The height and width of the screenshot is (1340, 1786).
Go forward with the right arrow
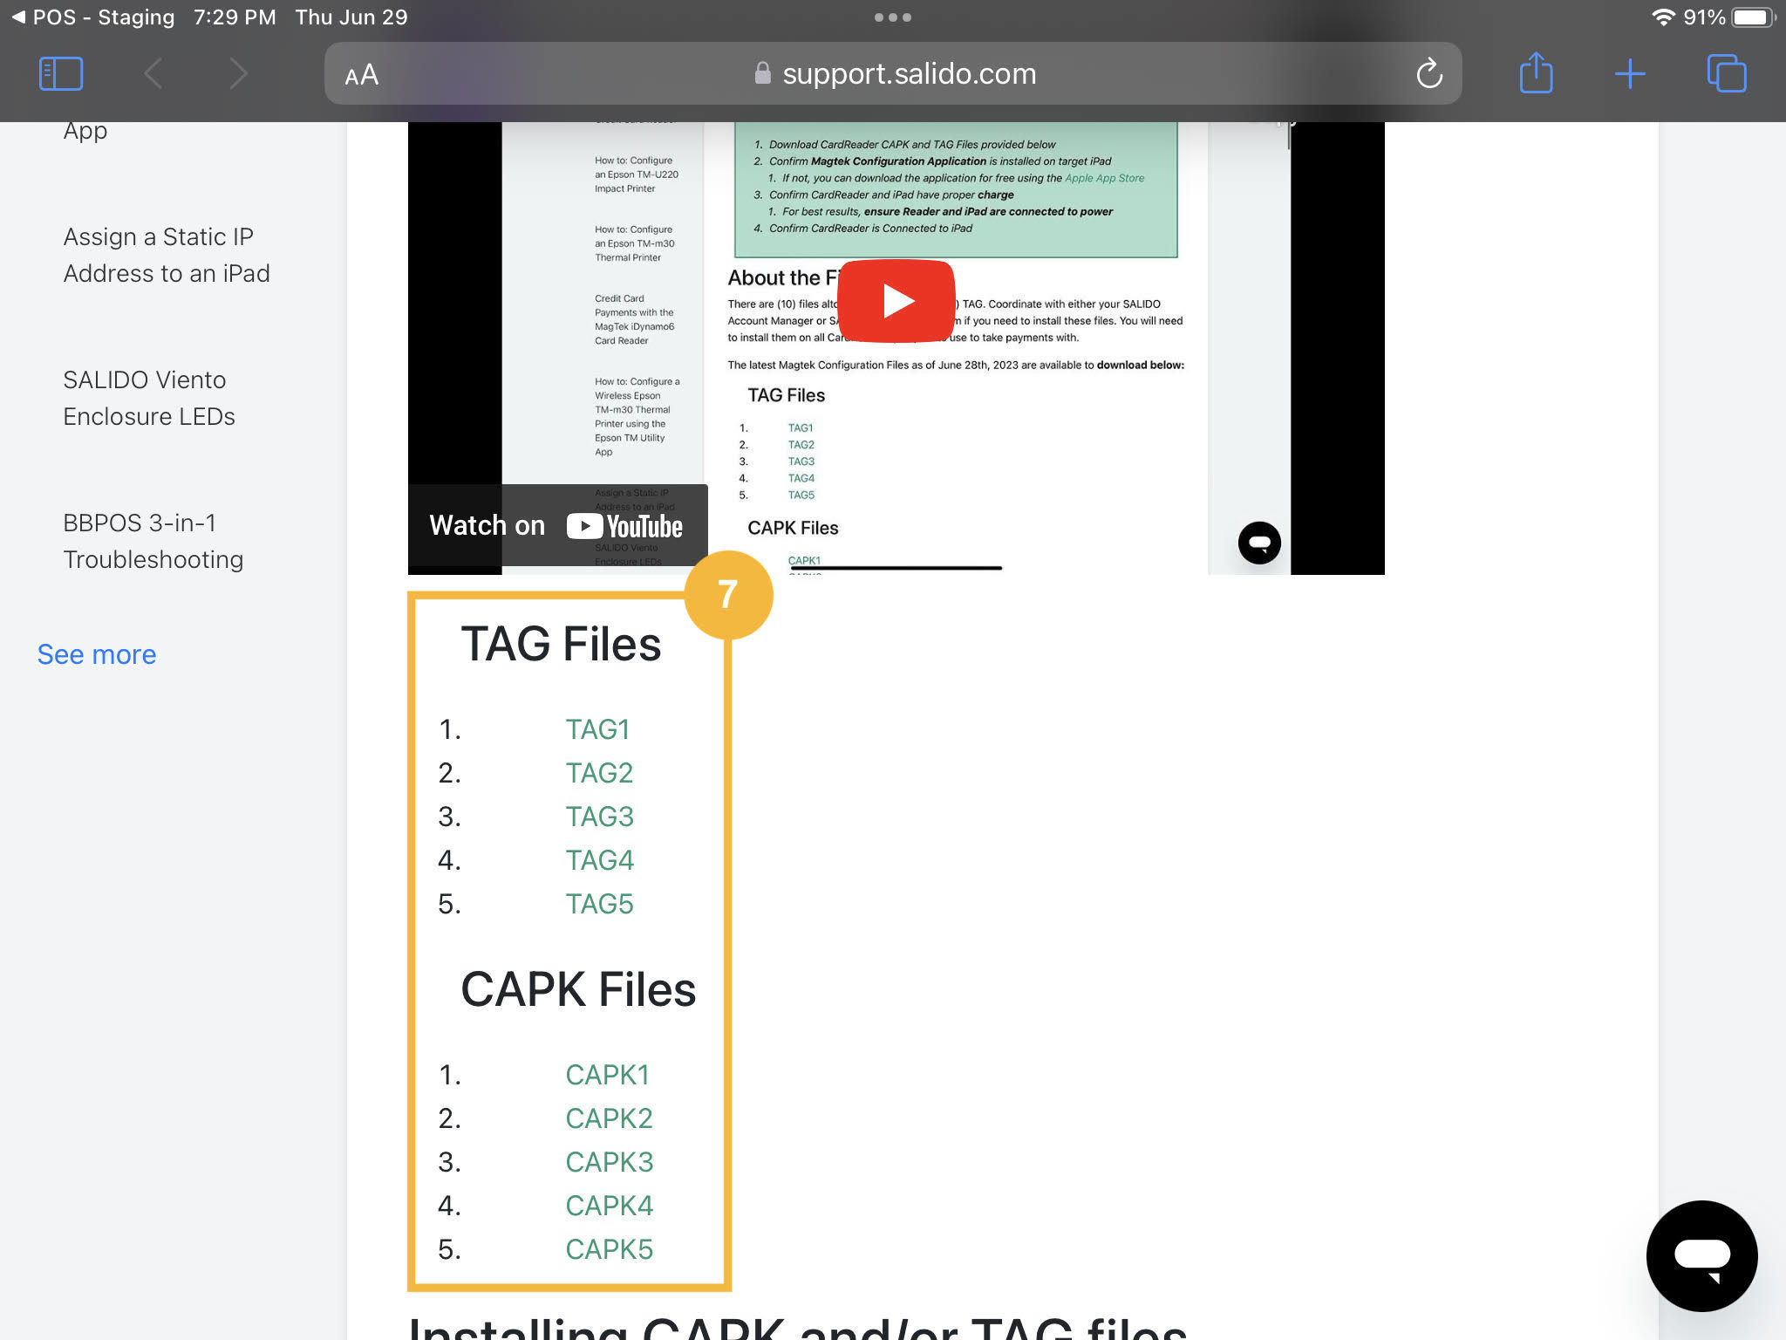[x=238, y=74]
